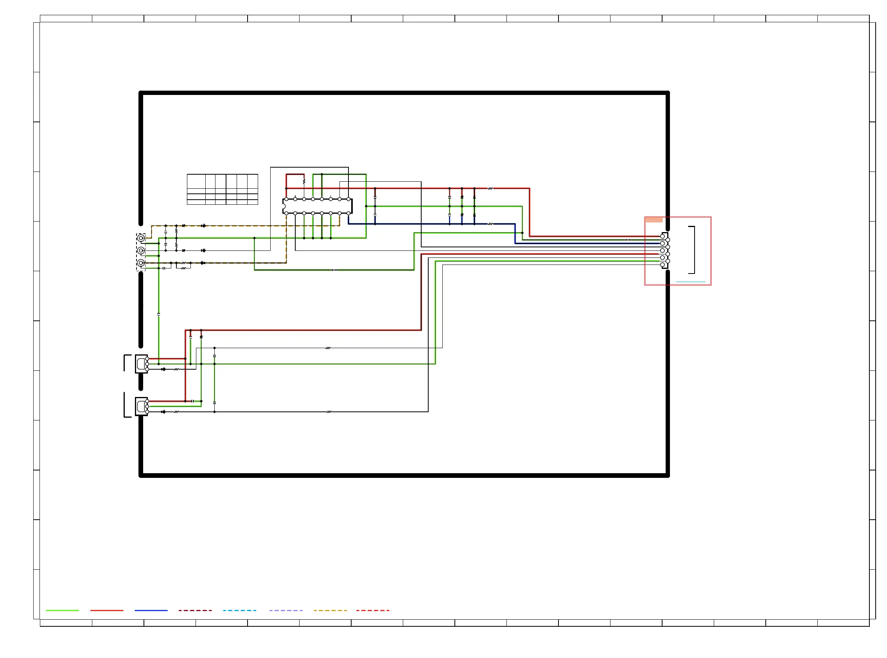Screen dimensions: 887x658
Task: Pick the purple dashed legend line
Action: 286,610
